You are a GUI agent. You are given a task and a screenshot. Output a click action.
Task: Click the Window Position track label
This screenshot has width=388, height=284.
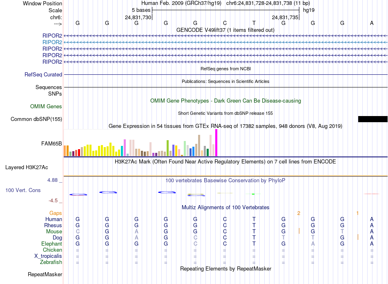tap(42, 3)
